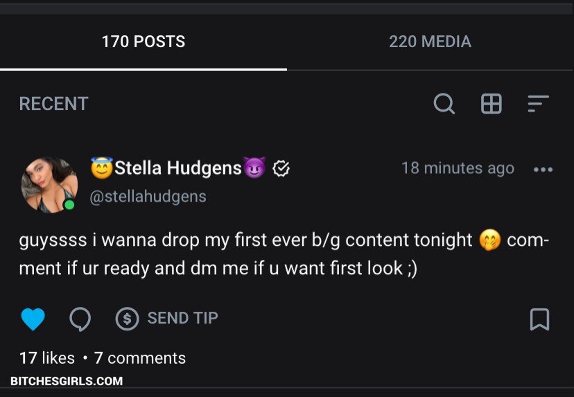The width and height of the screenshot is (574, 397).
Task: Click the search posts magnifier icon
Action: (444, 104)
